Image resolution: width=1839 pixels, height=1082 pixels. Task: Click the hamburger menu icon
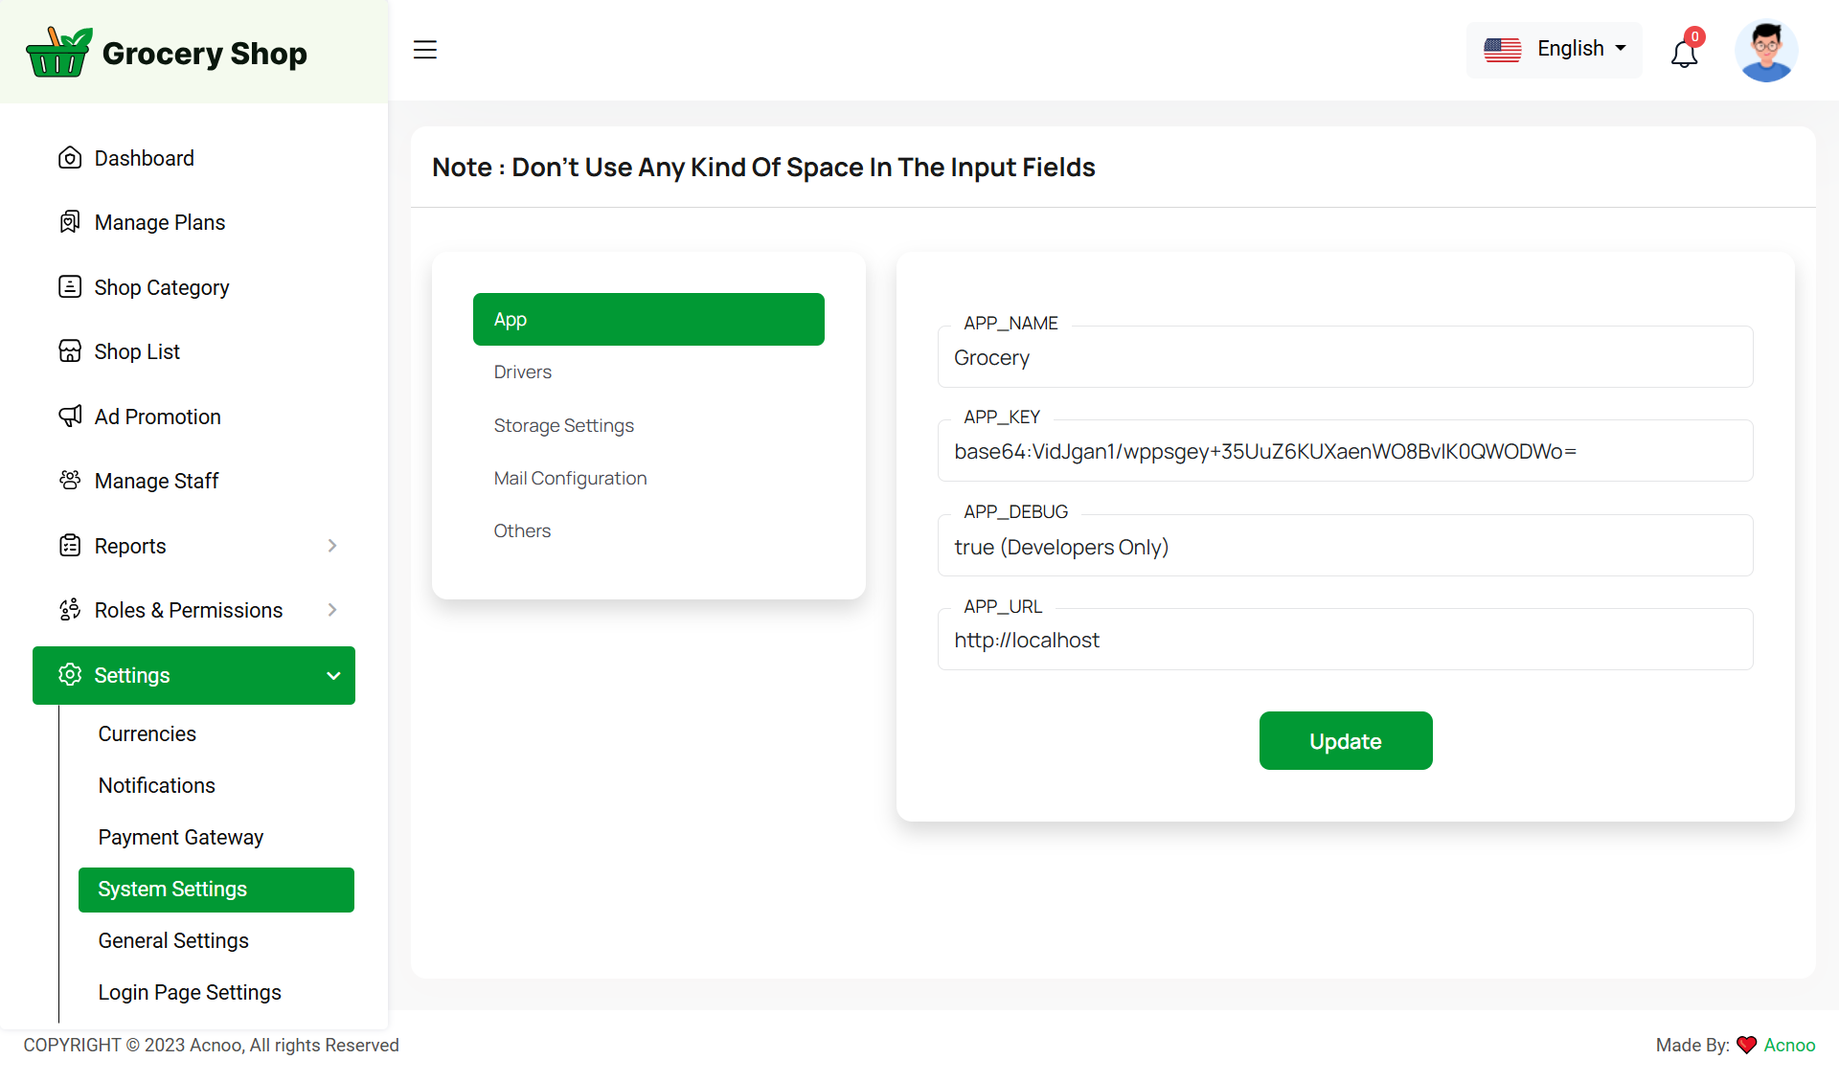click(x=425, y=50)
